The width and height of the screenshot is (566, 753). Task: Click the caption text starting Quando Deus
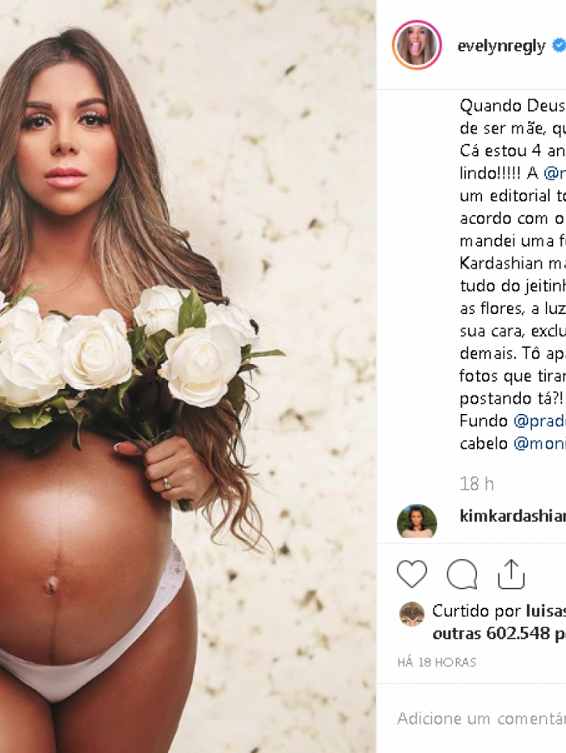pos(513,274)
